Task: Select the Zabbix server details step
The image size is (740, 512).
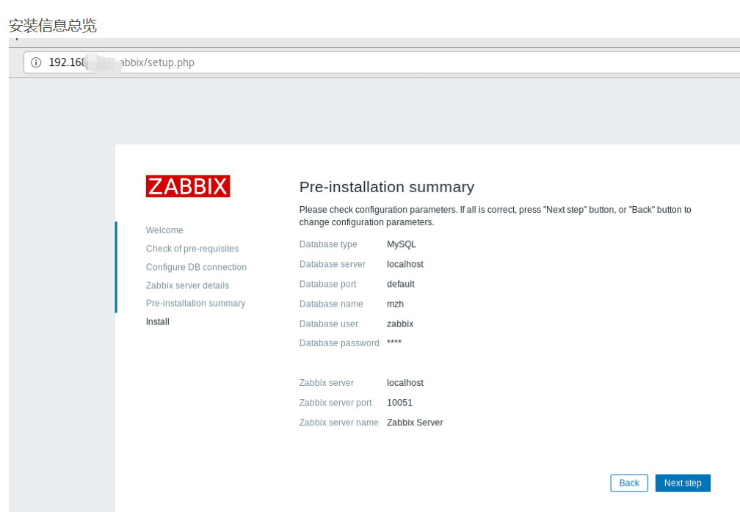Action: 187,285
